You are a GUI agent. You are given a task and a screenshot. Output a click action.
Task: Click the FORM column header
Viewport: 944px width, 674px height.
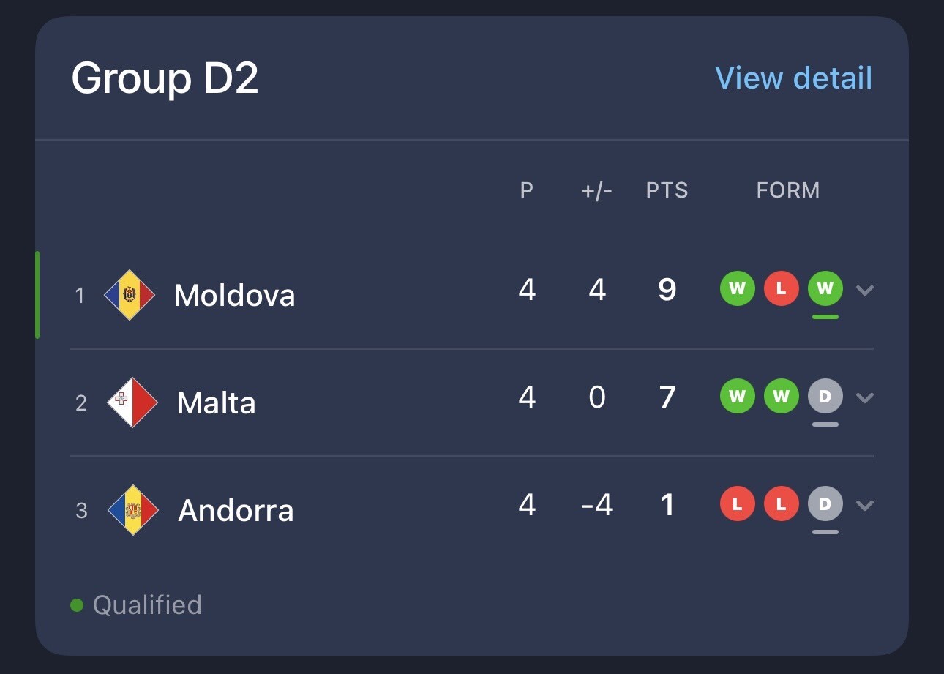click(787, 191)
